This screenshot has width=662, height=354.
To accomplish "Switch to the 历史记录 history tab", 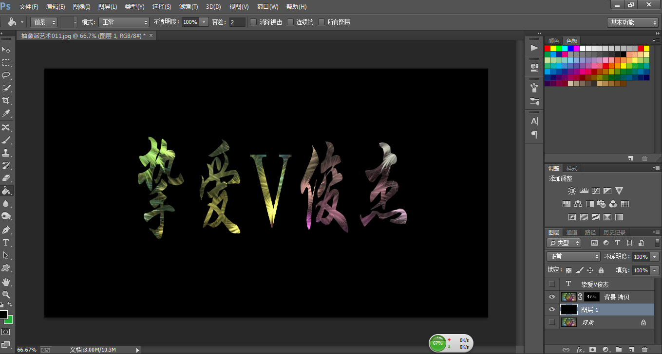I will pyautogui.click(x=614, y=232).
